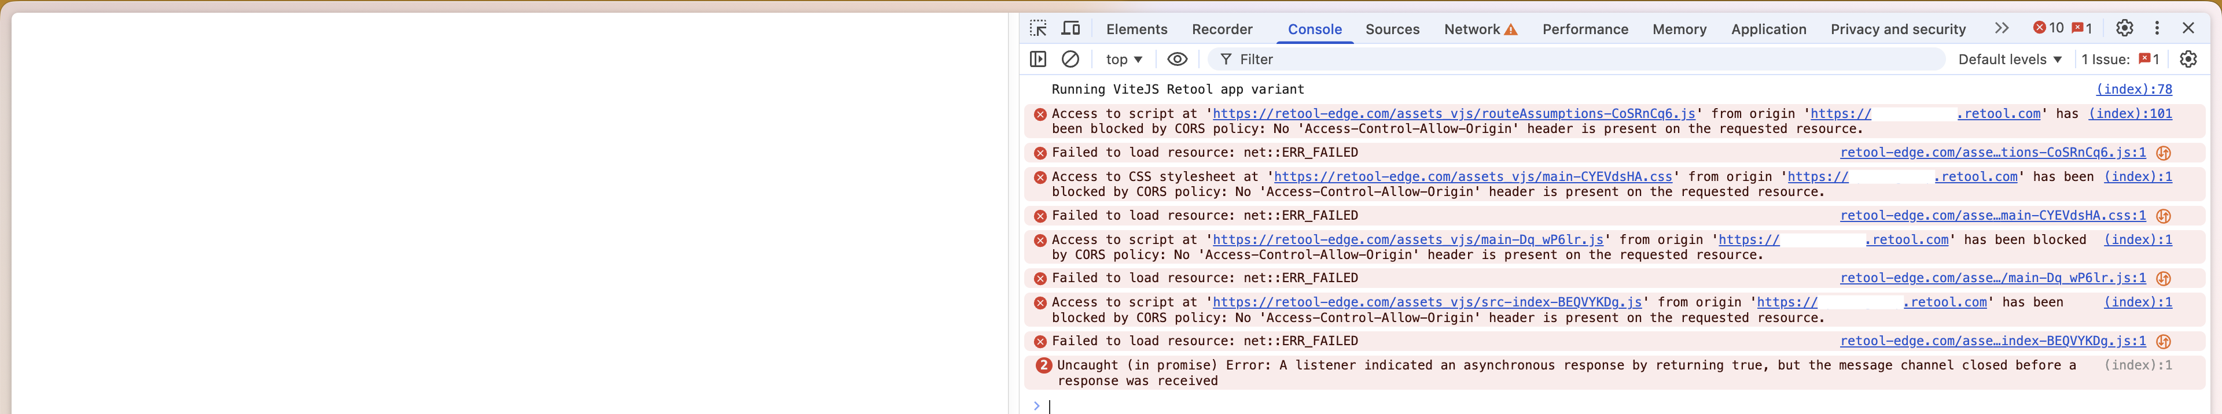Toggle the device toolbar icon

click(x=1070, y=28)
